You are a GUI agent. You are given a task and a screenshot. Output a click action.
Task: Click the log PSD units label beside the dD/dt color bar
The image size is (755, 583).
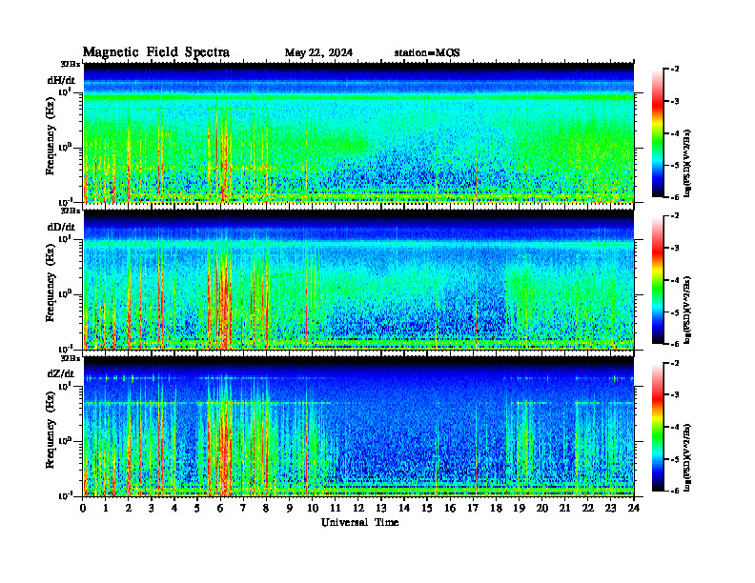pyautogui.click(x=687, y=310)
